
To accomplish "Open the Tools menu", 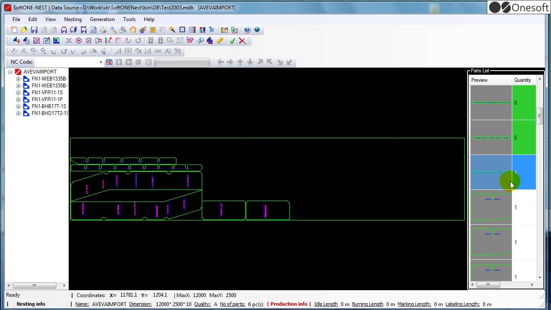I will (x=129, y=19).
